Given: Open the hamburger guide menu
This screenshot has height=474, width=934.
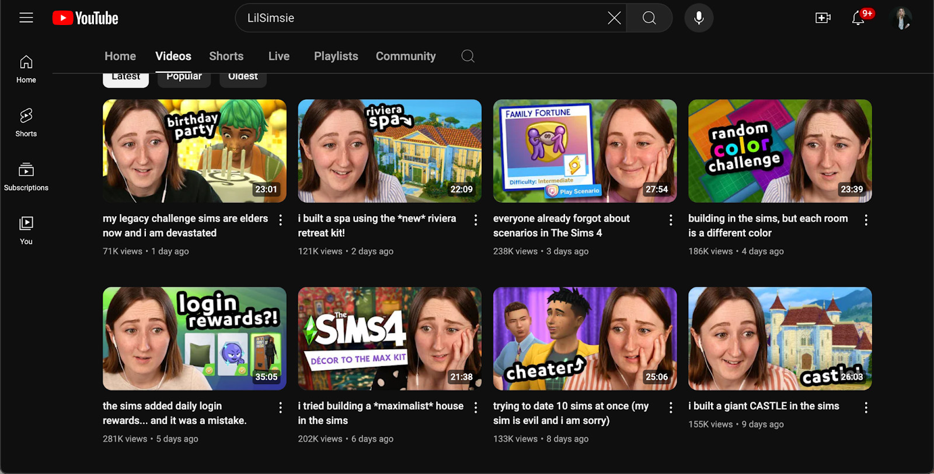Looking at the screenshot, I should [26, 18].
